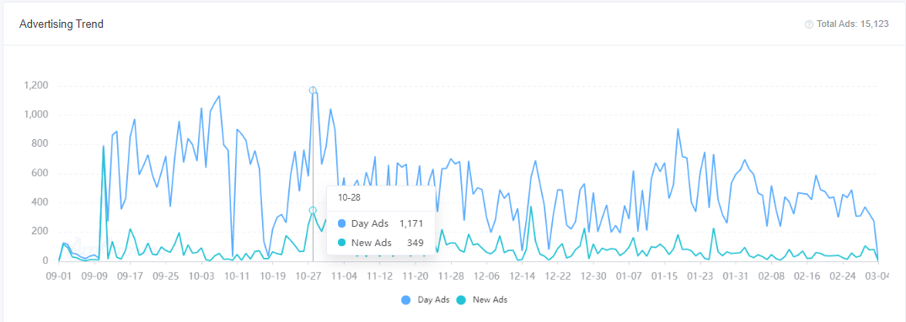Click the Total Ads: 15,123 text
Viewport: 906px width, 322px height.
[852, 24]
